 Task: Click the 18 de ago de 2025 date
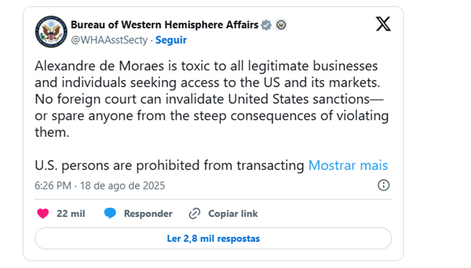point(122,185)
